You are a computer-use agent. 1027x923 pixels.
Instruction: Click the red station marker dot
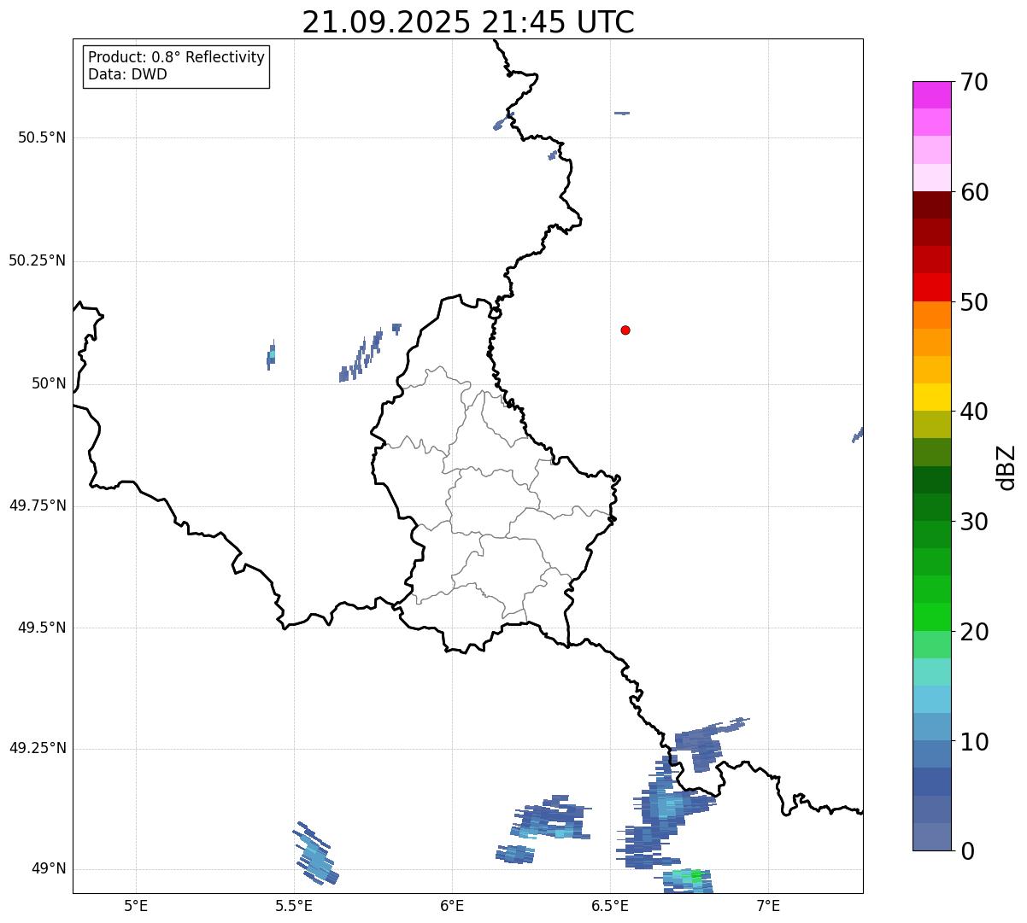click(x=625, y=330)
